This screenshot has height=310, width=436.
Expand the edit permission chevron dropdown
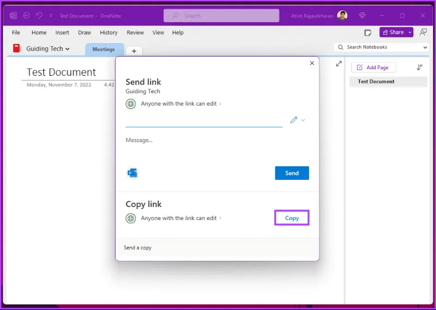click(303, 120)
